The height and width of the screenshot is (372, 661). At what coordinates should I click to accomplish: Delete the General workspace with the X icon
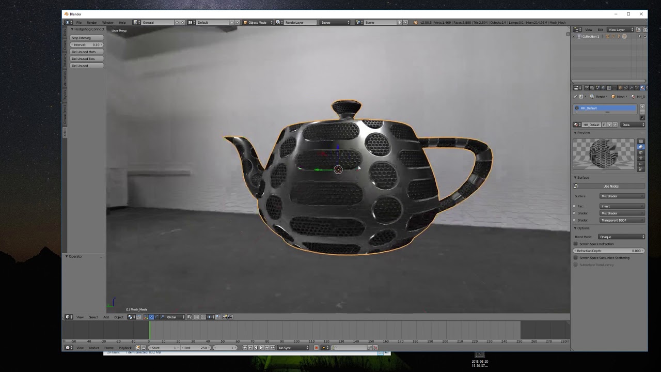click(182, 22)
